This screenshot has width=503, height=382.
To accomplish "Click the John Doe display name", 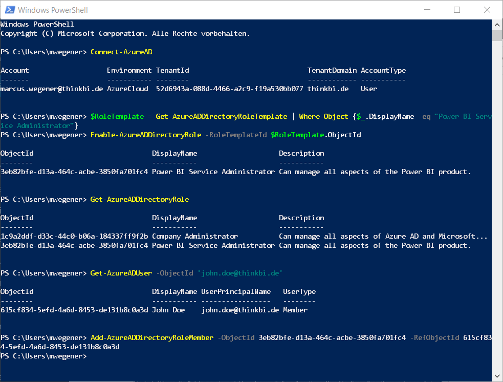I will [168, 310].
